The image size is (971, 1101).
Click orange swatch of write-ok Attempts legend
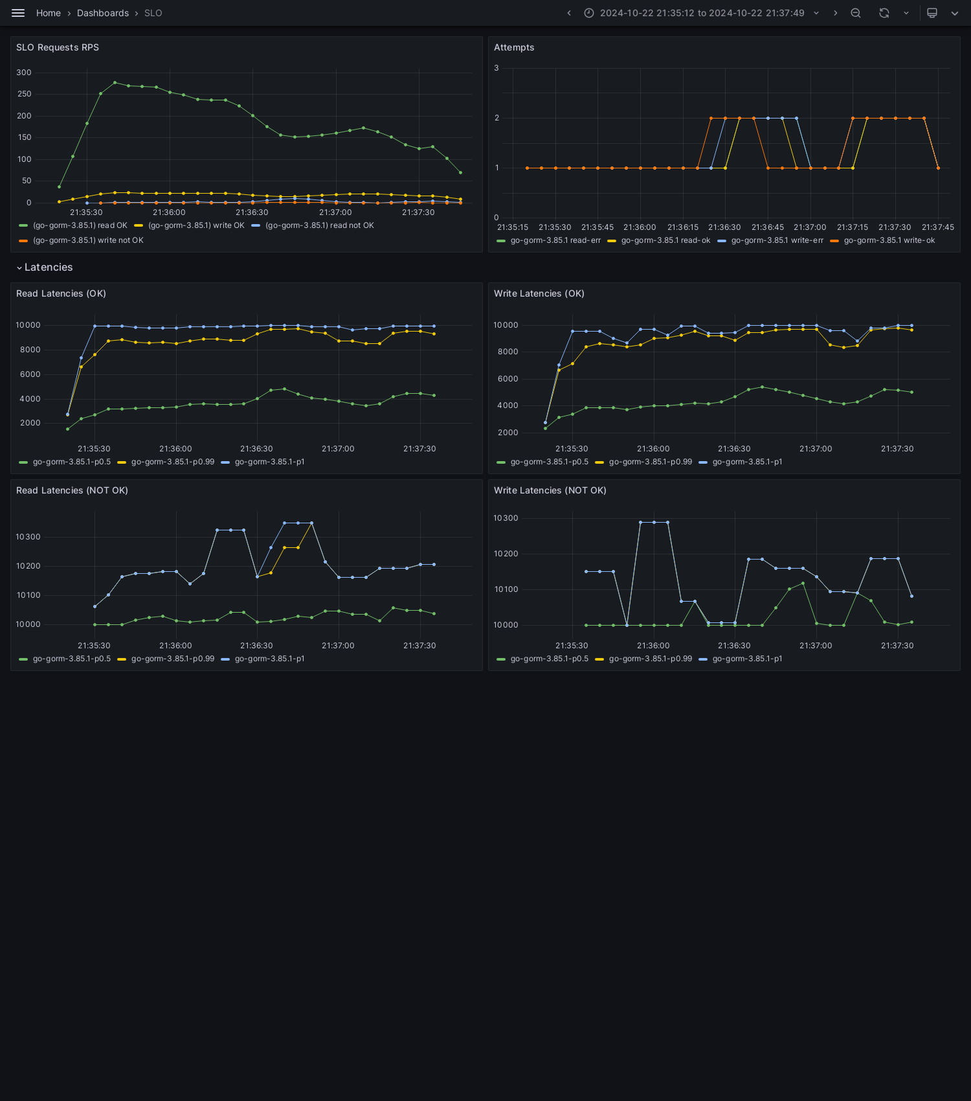(834, 241)
